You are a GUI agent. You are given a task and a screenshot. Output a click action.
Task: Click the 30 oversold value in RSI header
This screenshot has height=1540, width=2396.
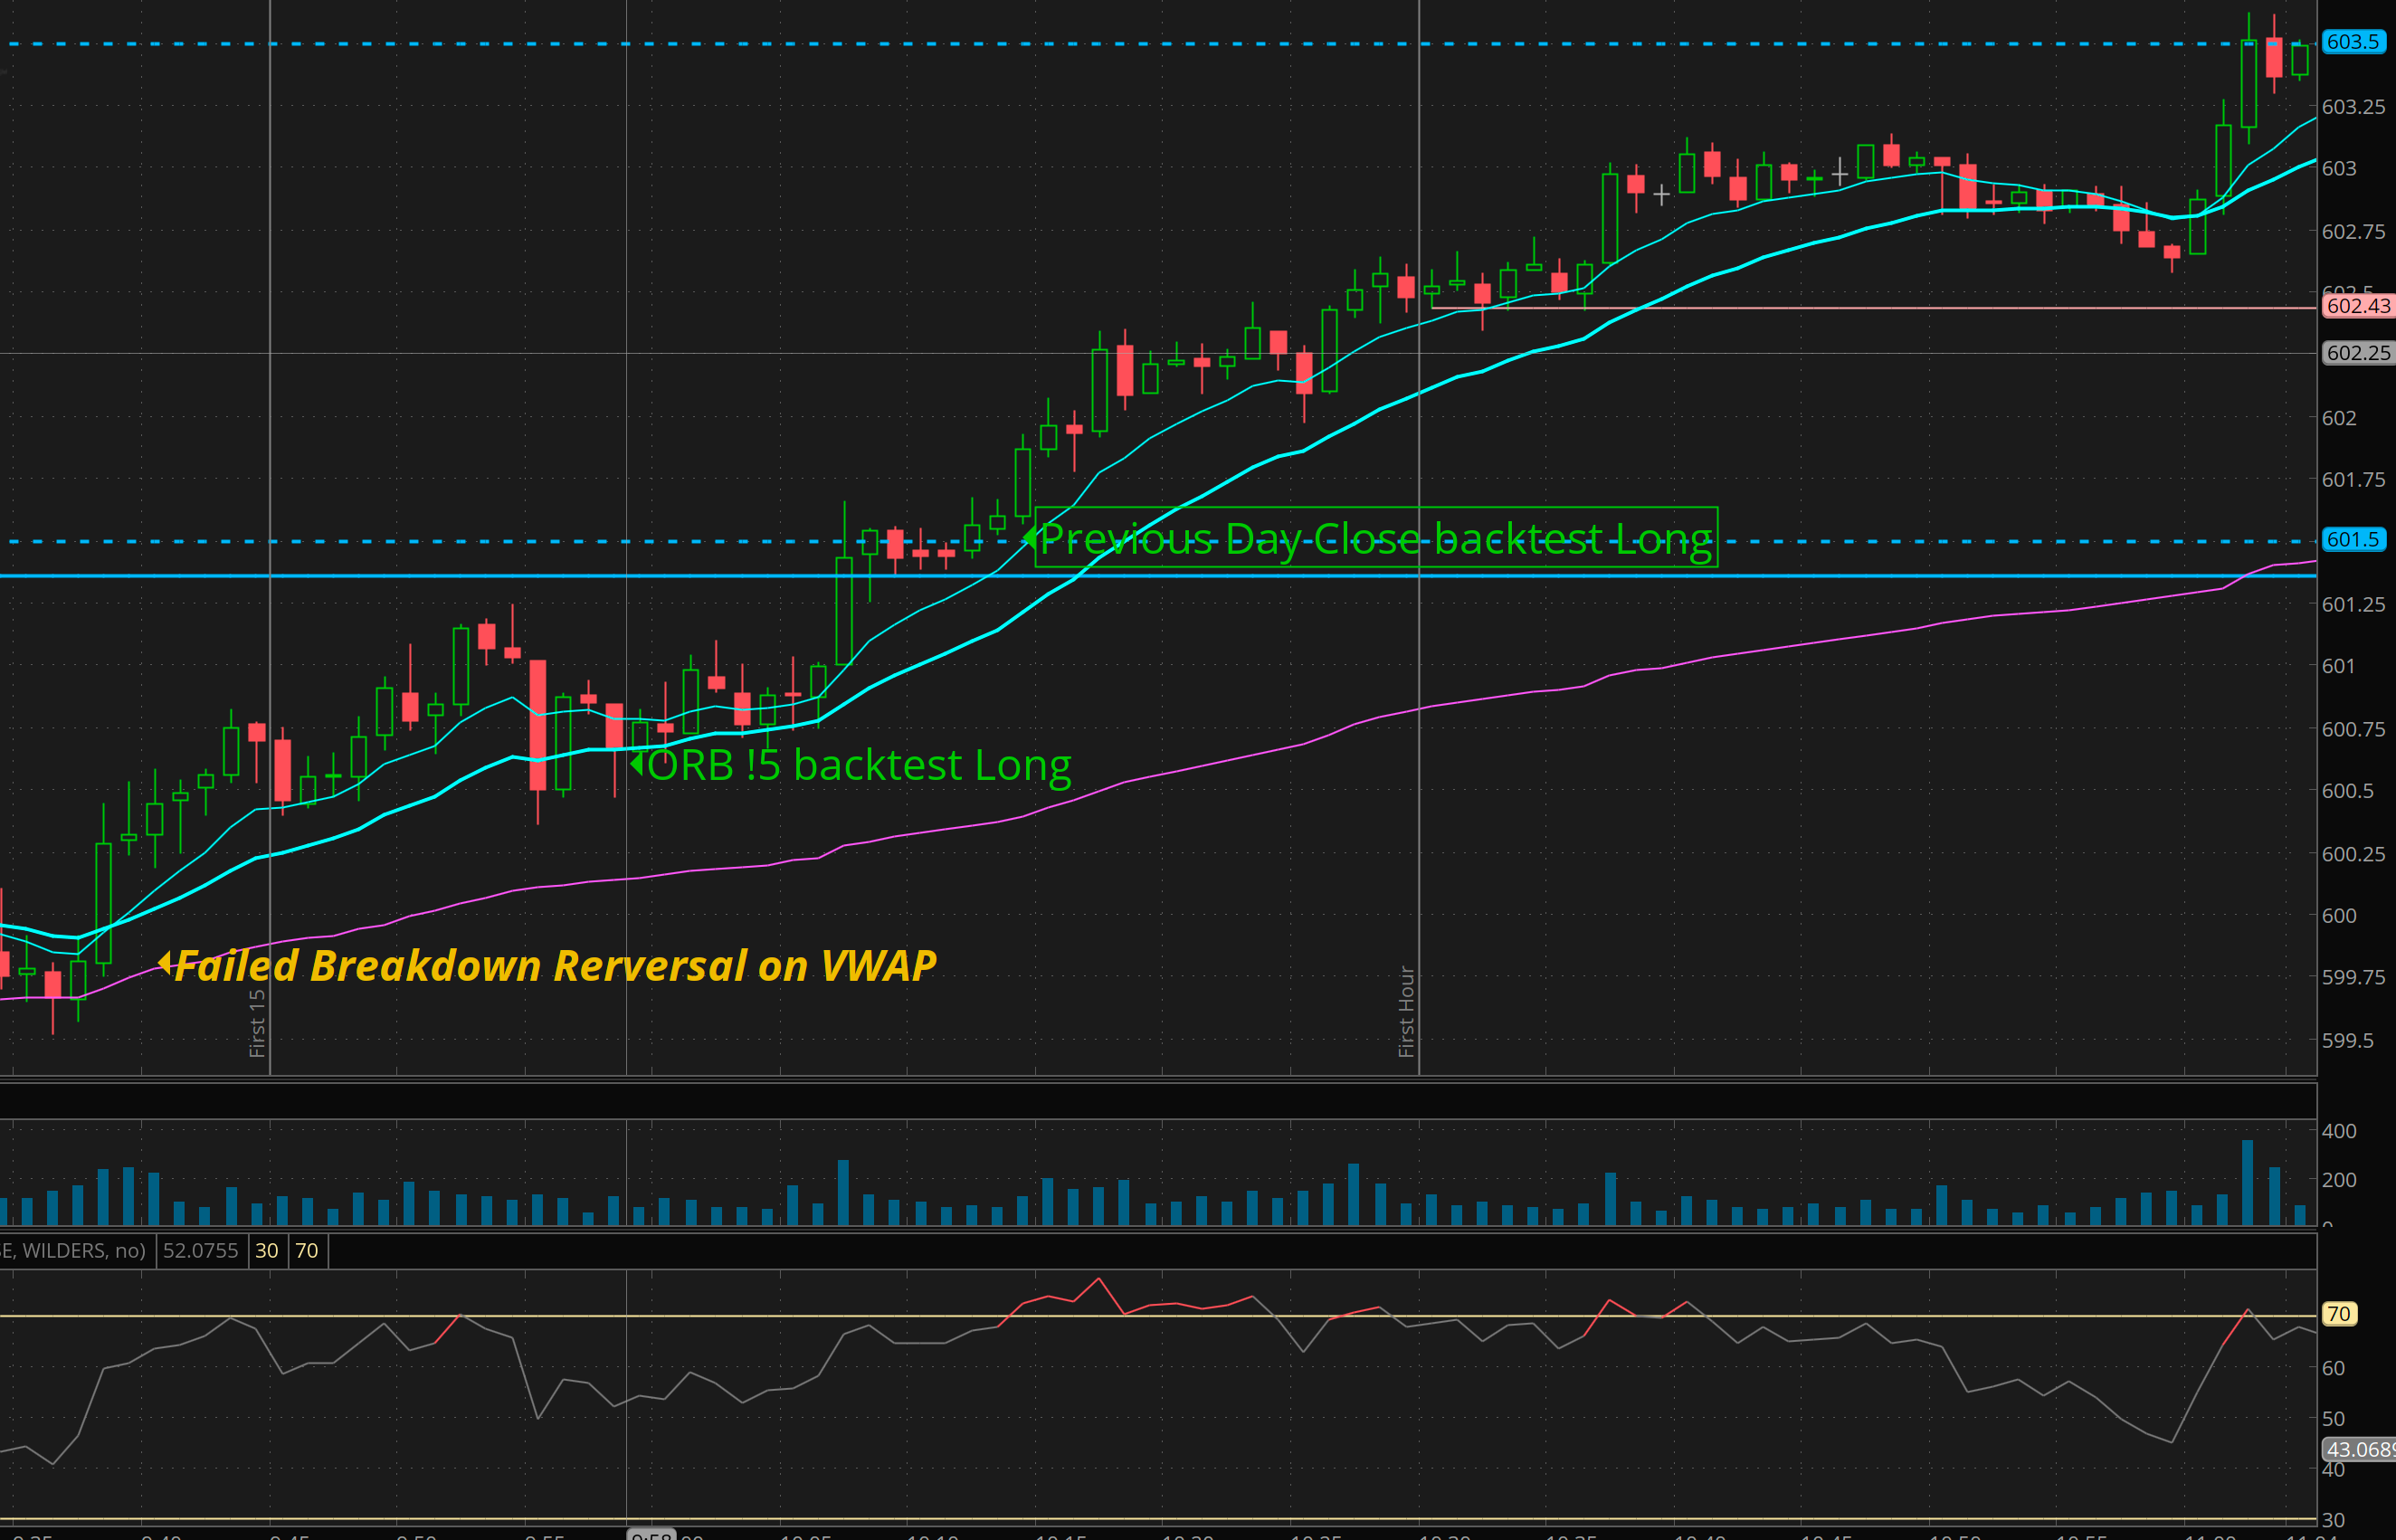(266, 1251)
